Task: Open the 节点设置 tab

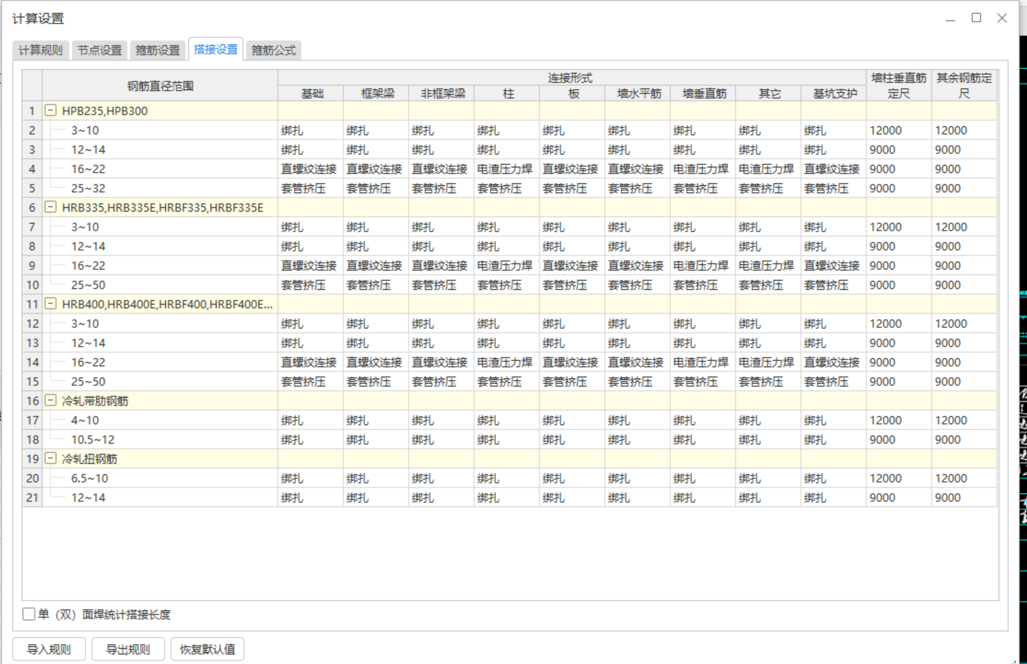Action: tap(99, 50)
